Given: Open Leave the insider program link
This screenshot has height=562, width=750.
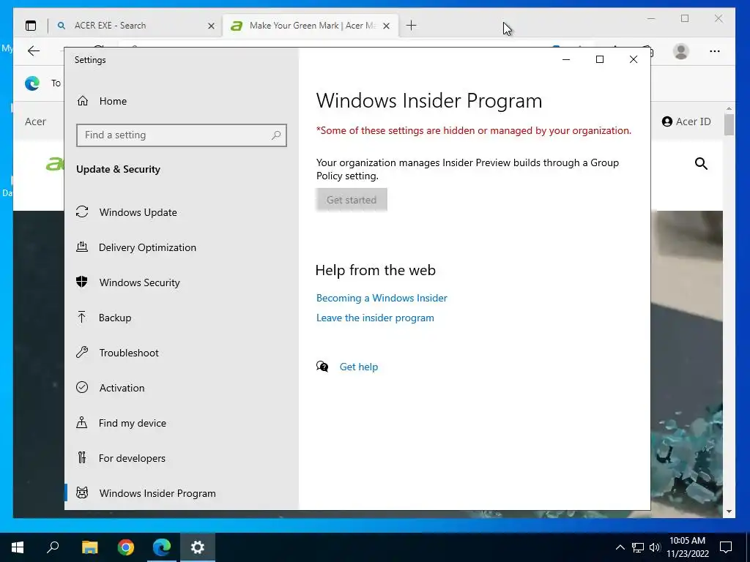Looking at the screenshot, I should [375, 318].
